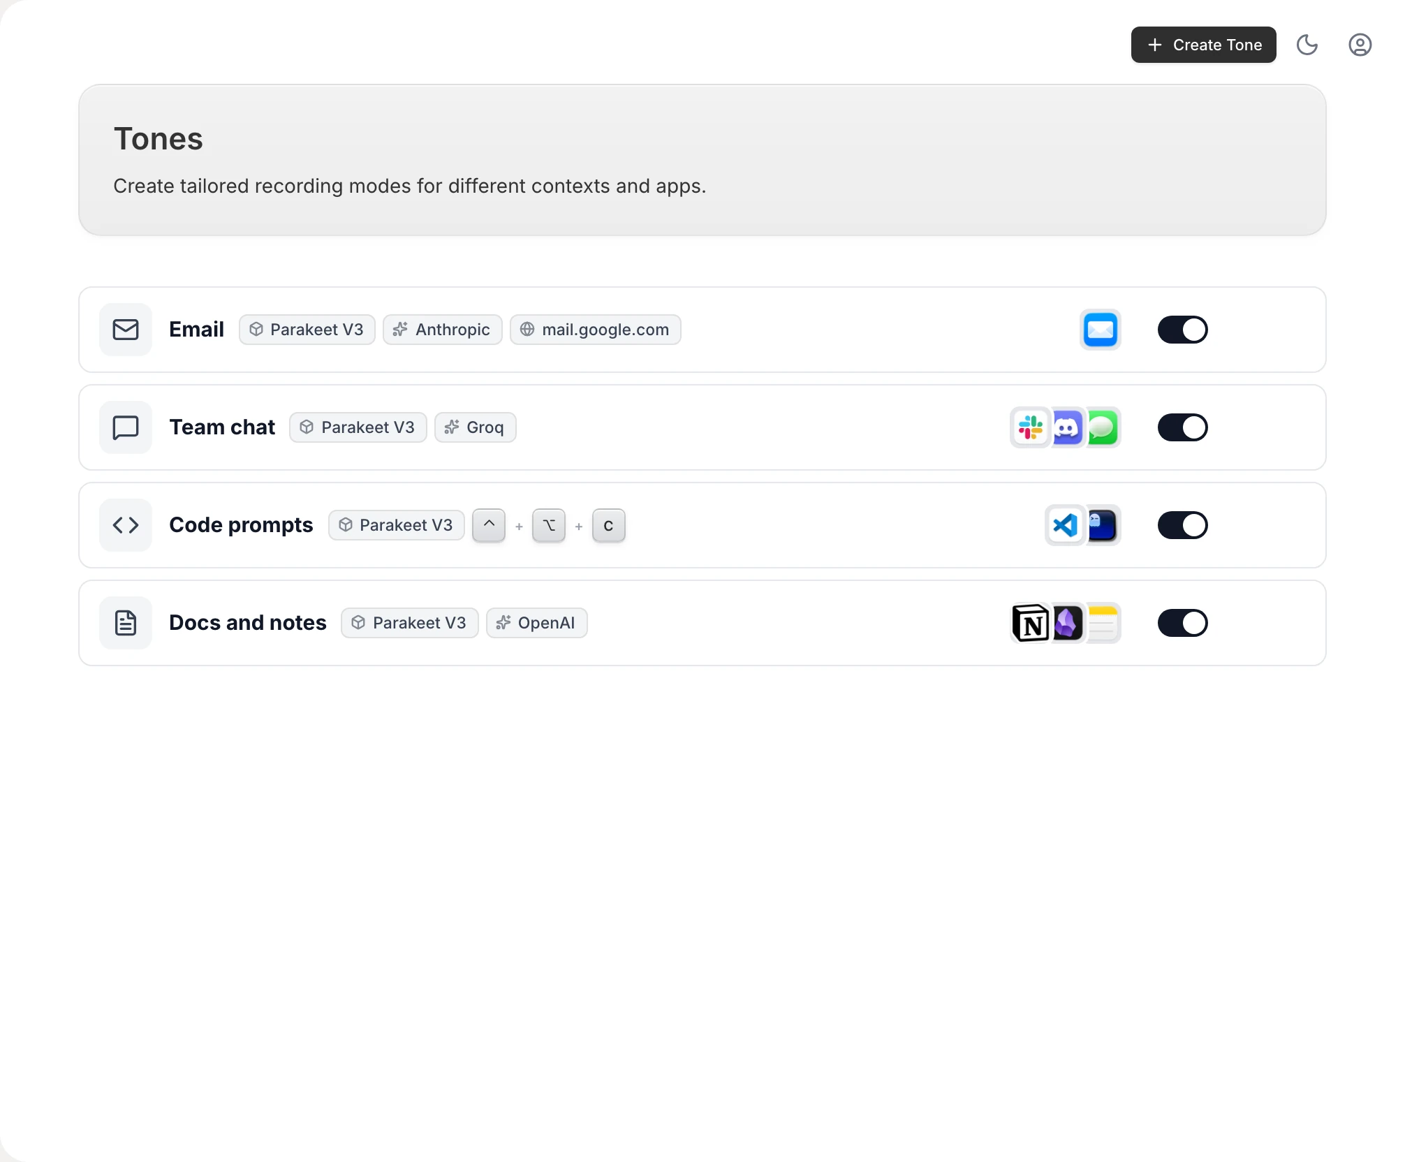This screenshot has width=1405, height=1162.
Task: Click the Docs and notes document icon
Action: [x=126, y=623]
